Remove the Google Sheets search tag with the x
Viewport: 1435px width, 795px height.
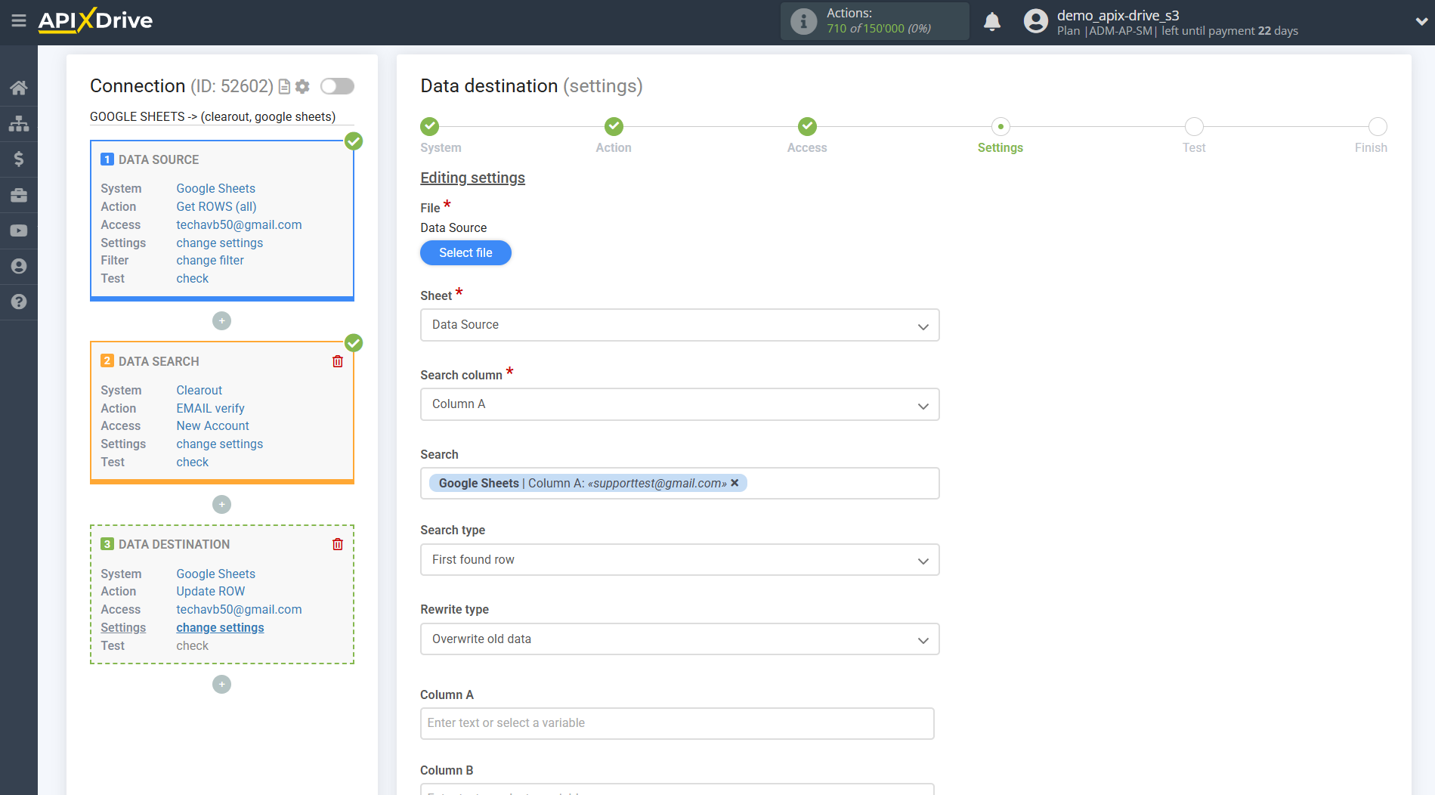pos(734,483)
